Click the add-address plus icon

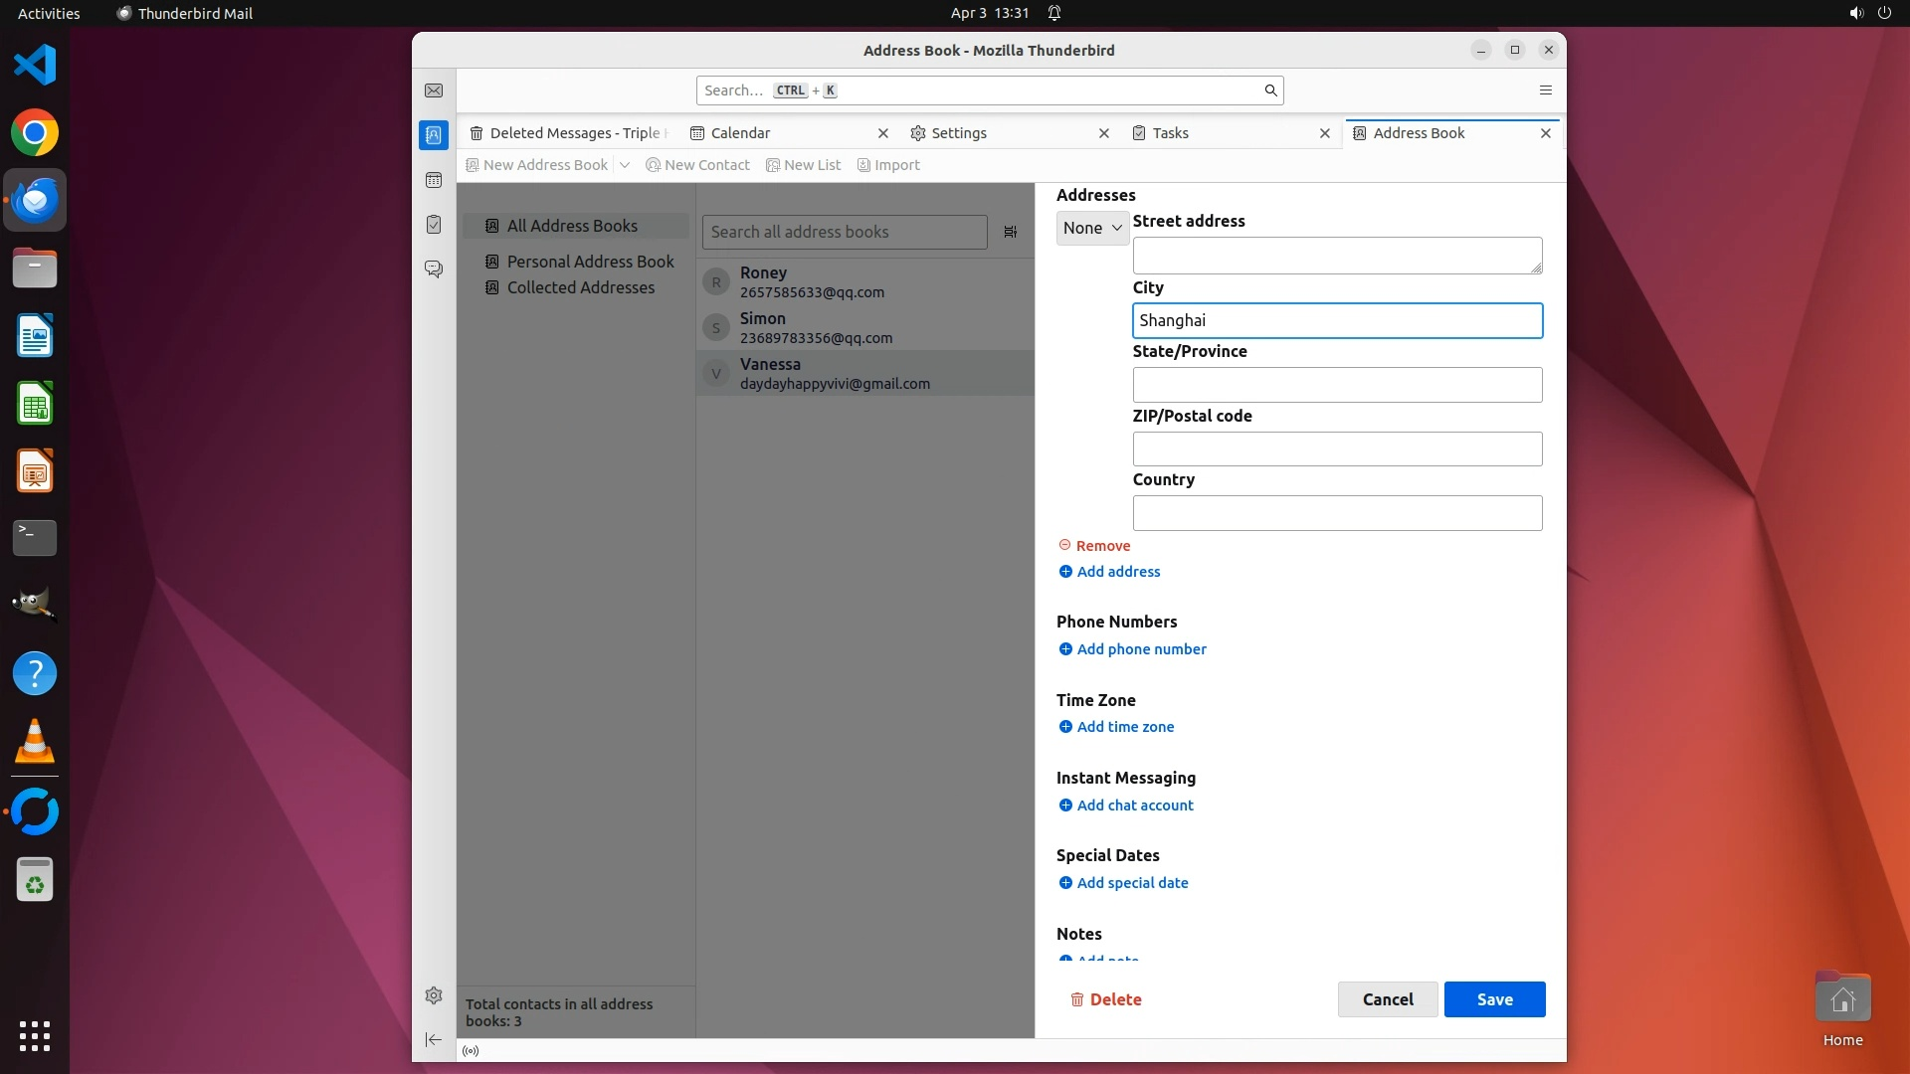click(x=1065, y=572)
